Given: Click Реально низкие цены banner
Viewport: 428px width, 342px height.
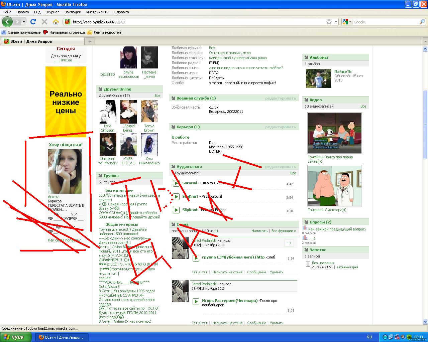Looking at the screenshot, I should (66, 102).
